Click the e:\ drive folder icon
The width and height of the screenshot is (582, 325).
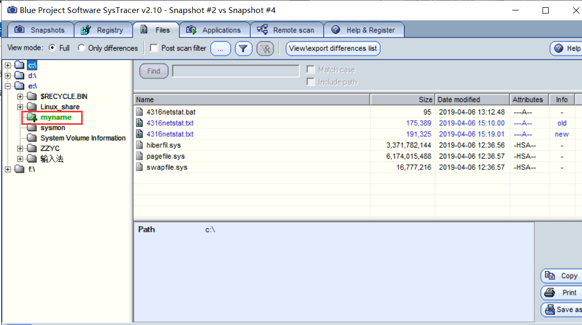(x=20, y=86)
